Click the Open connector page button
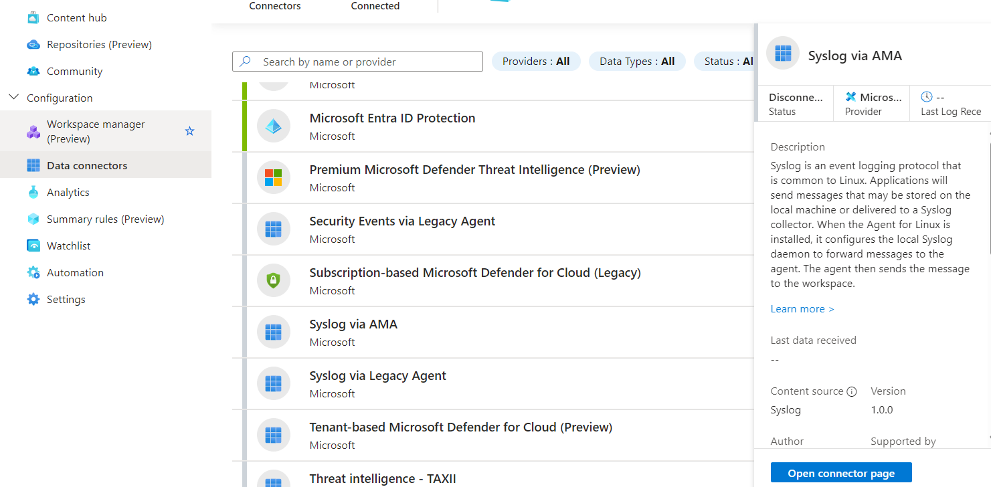The width and height of the screenshot is (991, 487). pos(840,473)
